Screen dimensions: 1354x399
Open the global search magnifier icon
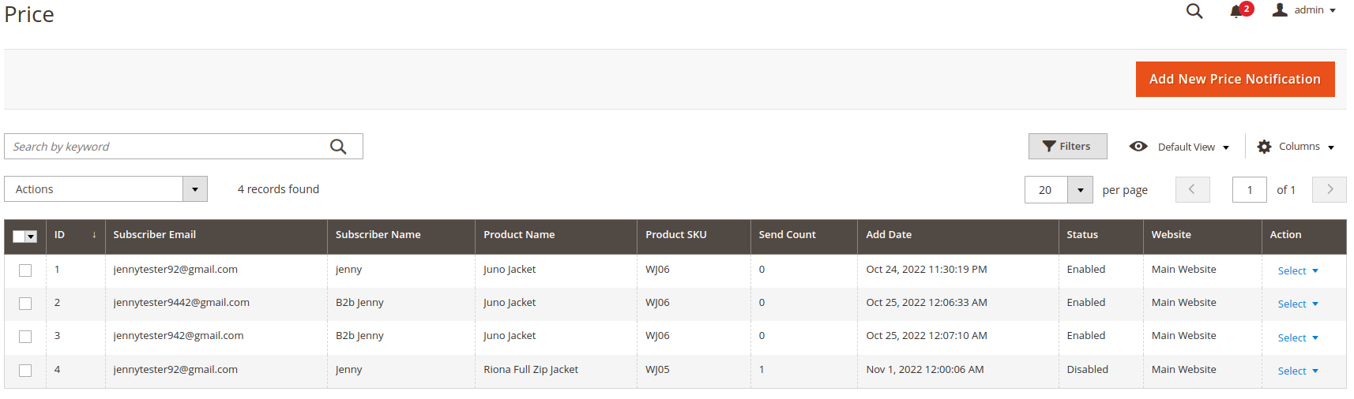click(1194, 11)
